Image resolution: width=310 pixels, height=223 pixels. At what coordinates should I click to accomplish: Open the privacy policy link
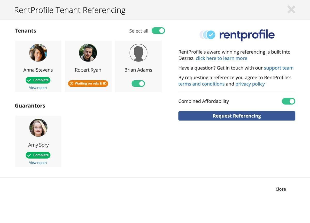point(250,84)
